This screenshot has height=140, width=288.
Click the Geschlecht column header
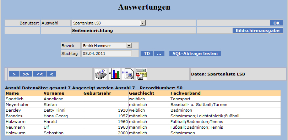(x=149, y=93)
